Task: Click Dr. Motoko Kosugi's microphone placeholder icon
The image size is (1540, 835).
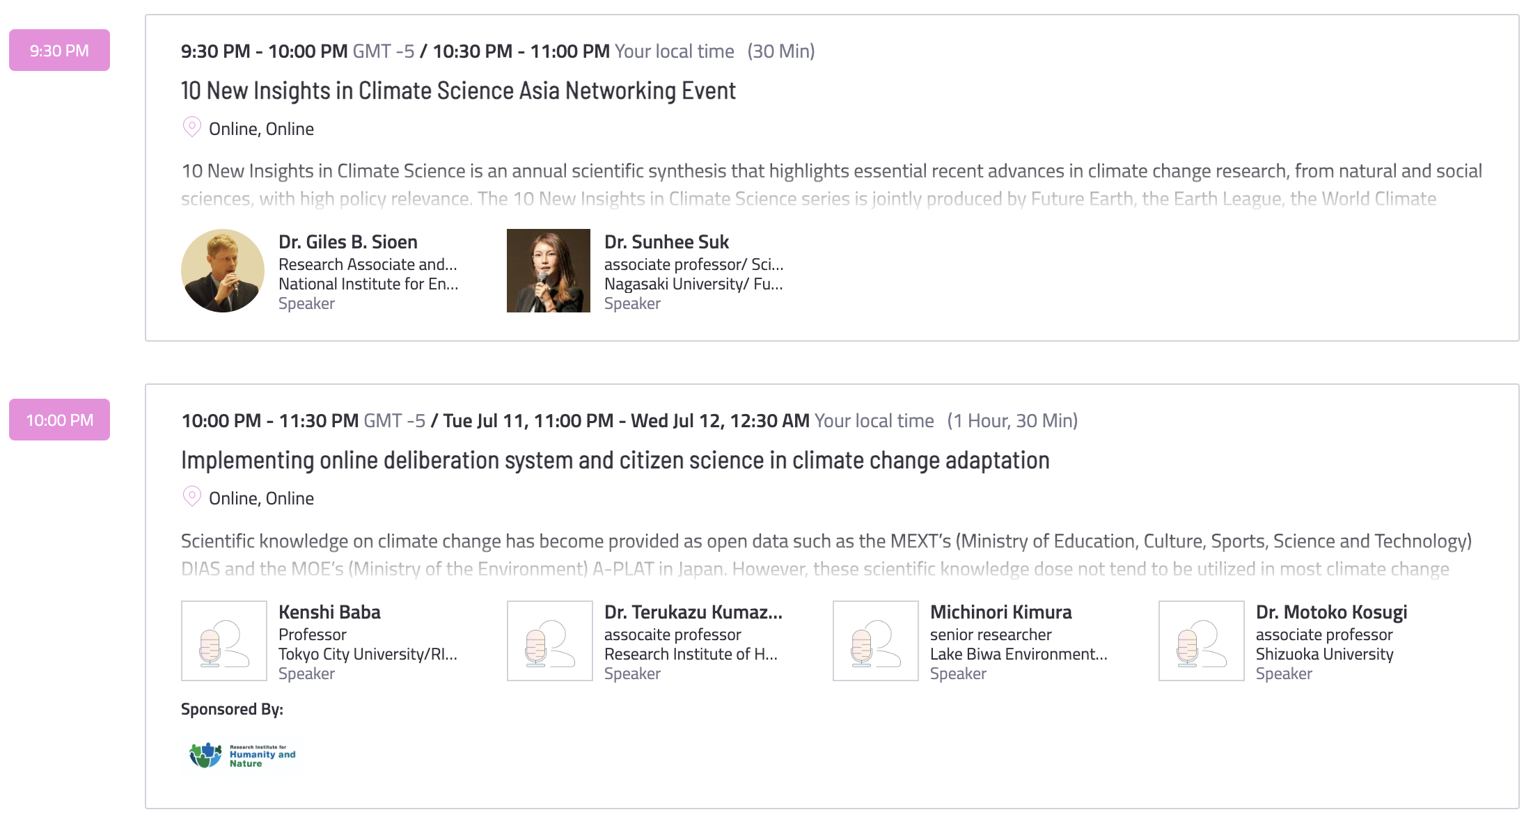Action: tap(1202, 641)
